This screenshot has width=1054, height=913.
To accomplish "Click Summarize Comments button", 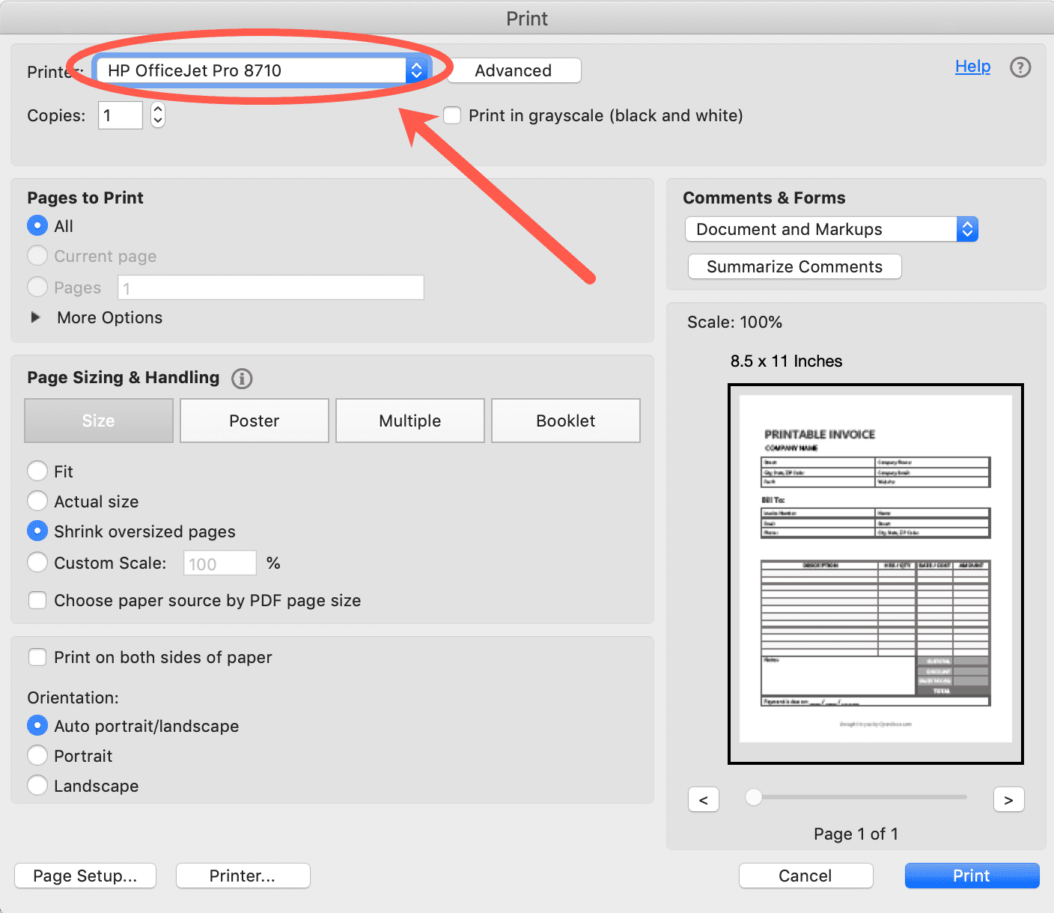I will pyautogui.click(x=795, y=266).
